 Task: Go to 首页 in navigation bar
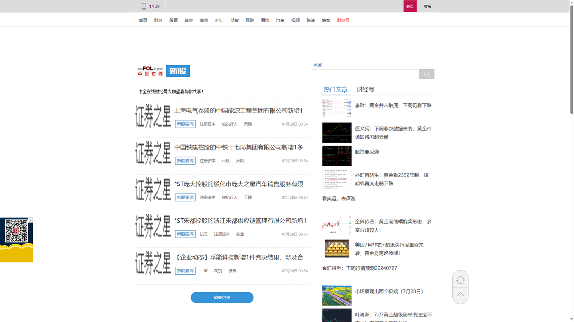pos(143,20)
